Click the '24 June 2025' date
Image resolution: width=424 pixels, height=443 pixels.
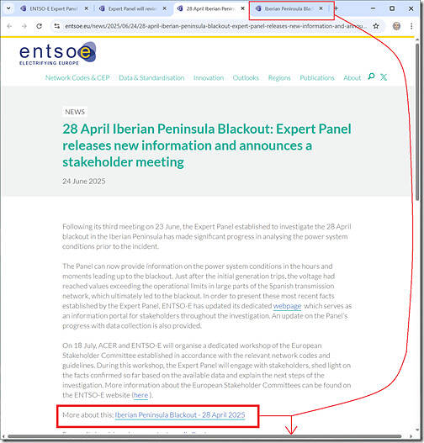pyautogui.click(x=84, y=181)
